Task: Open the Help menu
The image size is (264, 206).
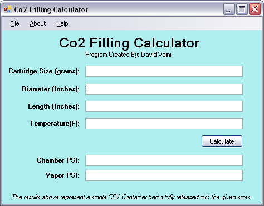Action: (62, 23)
